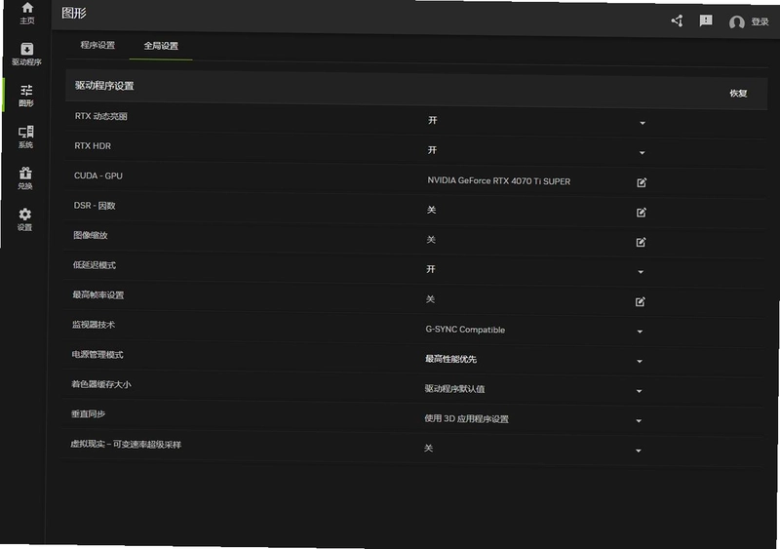Click the 电源管理模式 label

tap(97, 354)
